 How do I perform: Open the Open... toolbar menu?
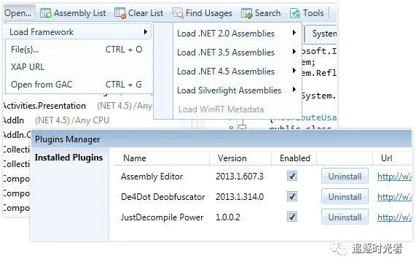(x=18, y=13)
